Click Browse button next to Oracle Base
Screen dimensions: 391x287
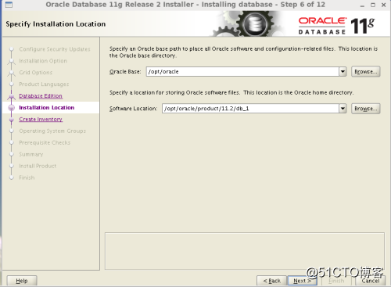coord(365,71)
